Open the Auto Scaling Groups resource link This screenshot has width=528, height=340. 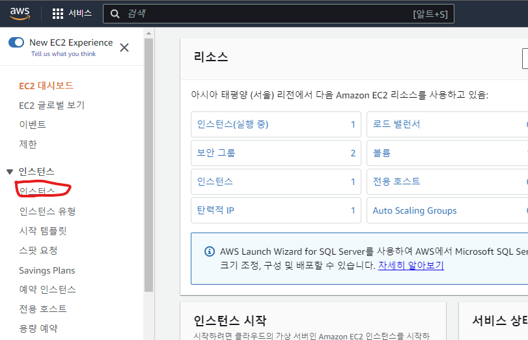(x=415, y=210)
